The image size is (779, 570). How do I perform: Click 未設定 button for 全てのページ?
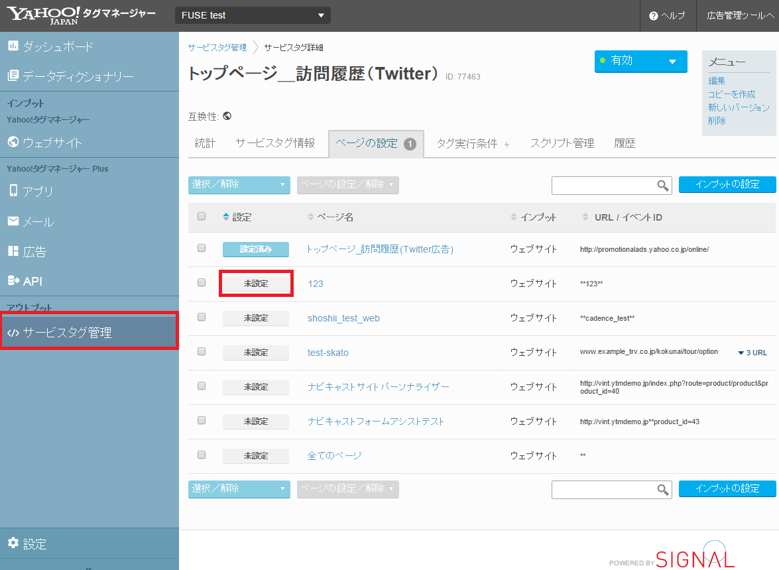tap(256, 456)
